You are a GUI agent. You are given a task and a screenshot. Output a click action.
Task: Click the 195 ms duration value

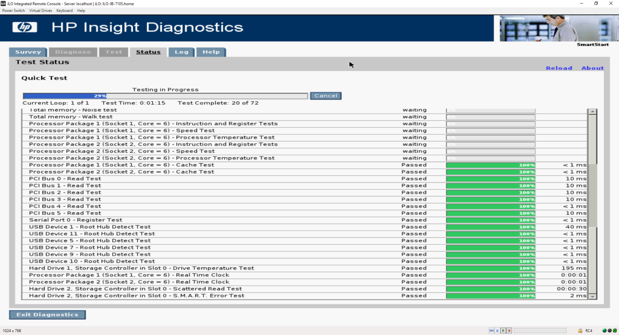tap(574, 268)
